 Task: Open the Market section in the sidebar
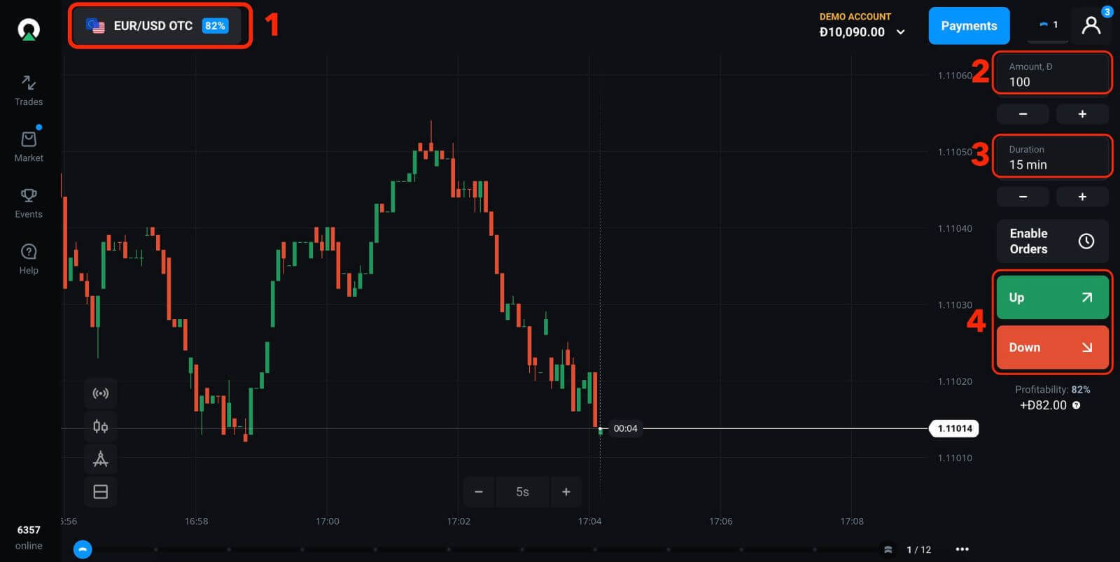tap(29, 146)
